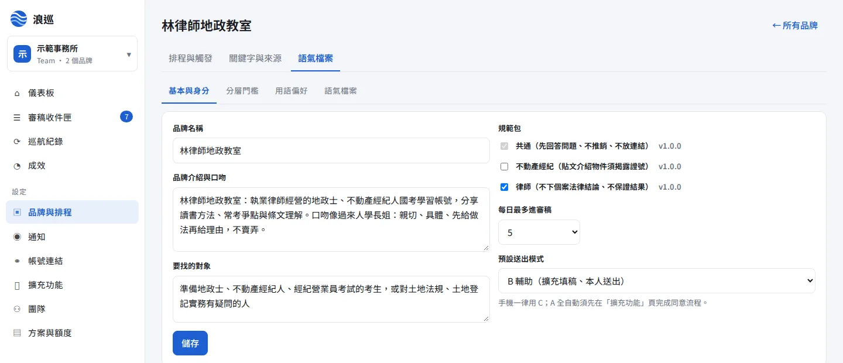Screen dimensions: 843x363
Task: Click the 通知 circle icon
Action: click(17, 237)
